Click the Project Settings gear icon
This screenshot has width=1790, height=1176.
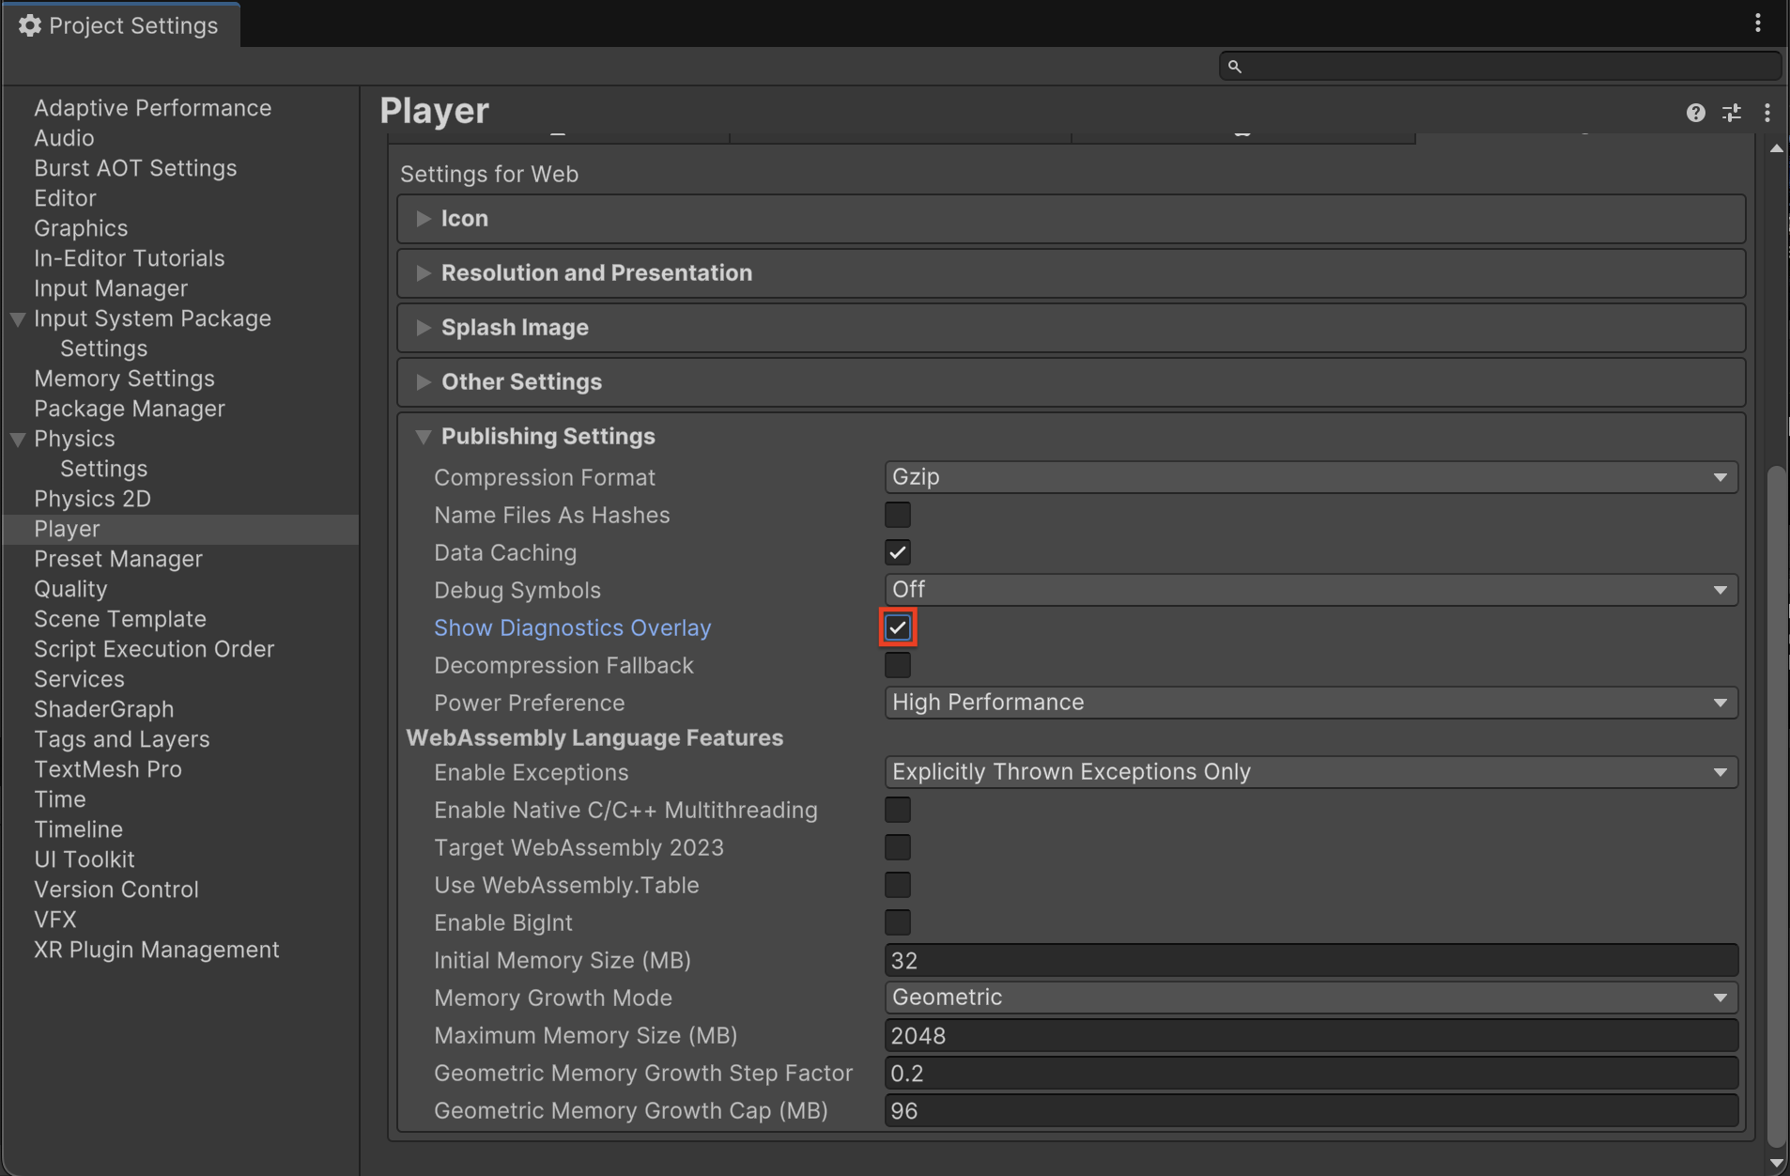click(30, 25)
